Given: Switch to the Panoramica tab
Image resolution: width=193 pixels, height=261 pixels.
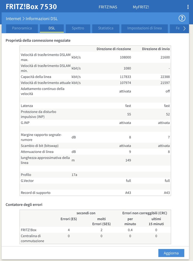Looking at the screenshot, I should click(x=22, y=28).
